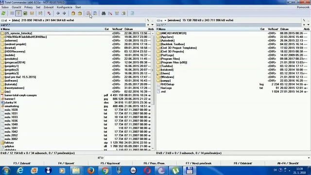Click the green Refresh panel icon
The width and height of the screenshot is (311, 175).
click(3, 13)
